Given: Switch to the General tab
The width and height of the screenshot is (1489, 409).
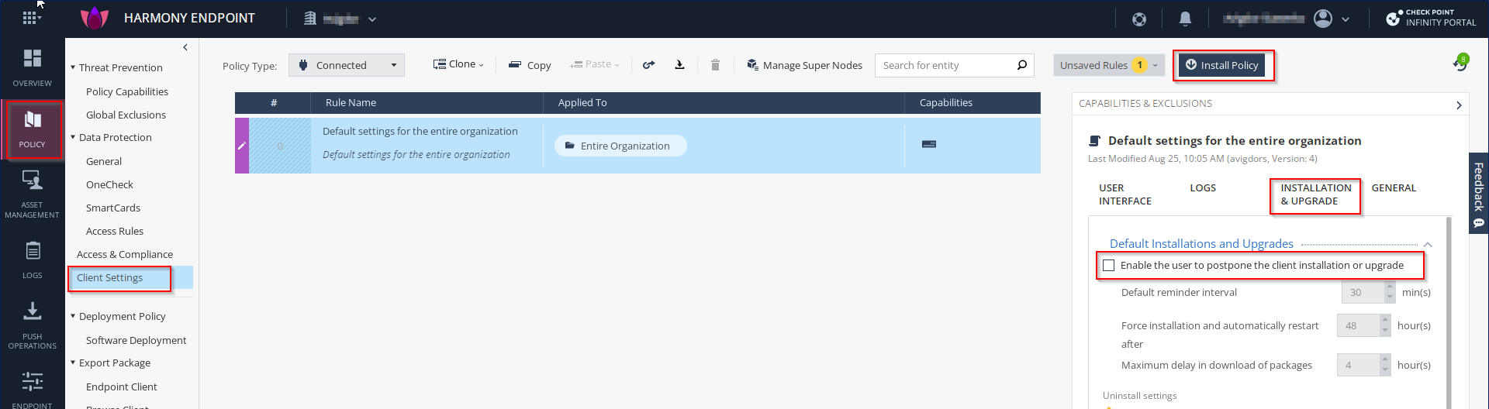Looking at the screenshot, I should click(1394, 188).
